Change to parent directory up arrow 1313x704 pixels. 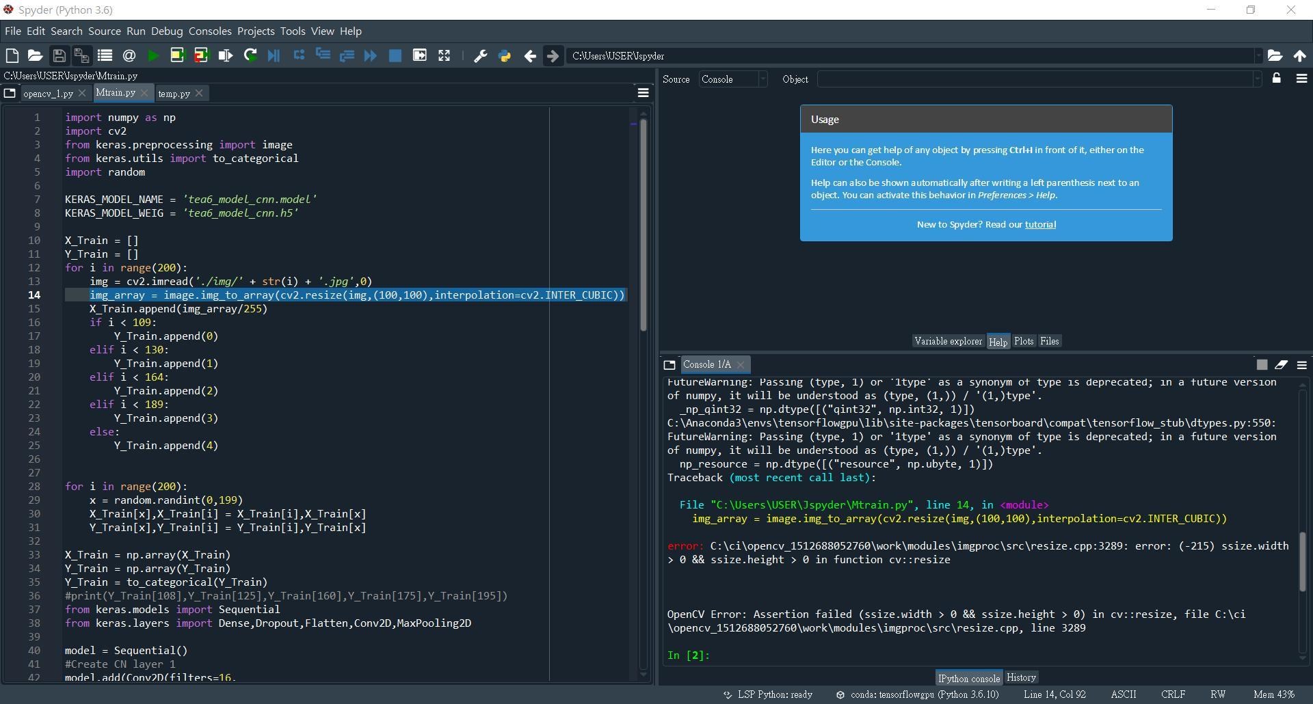(1299, 56)
